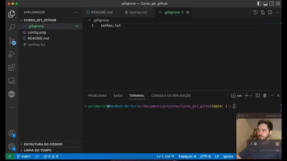The image size is (287, 161).
Task: Close the .gitignore editor tab
Action: [187, 12]
